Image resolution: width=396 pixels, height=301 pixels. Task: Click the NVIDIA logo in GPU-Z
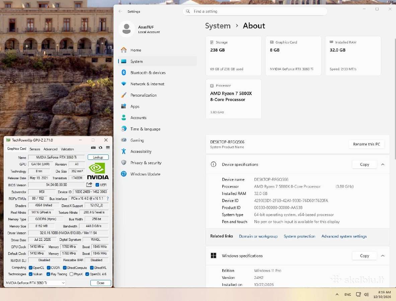[98, 171]
